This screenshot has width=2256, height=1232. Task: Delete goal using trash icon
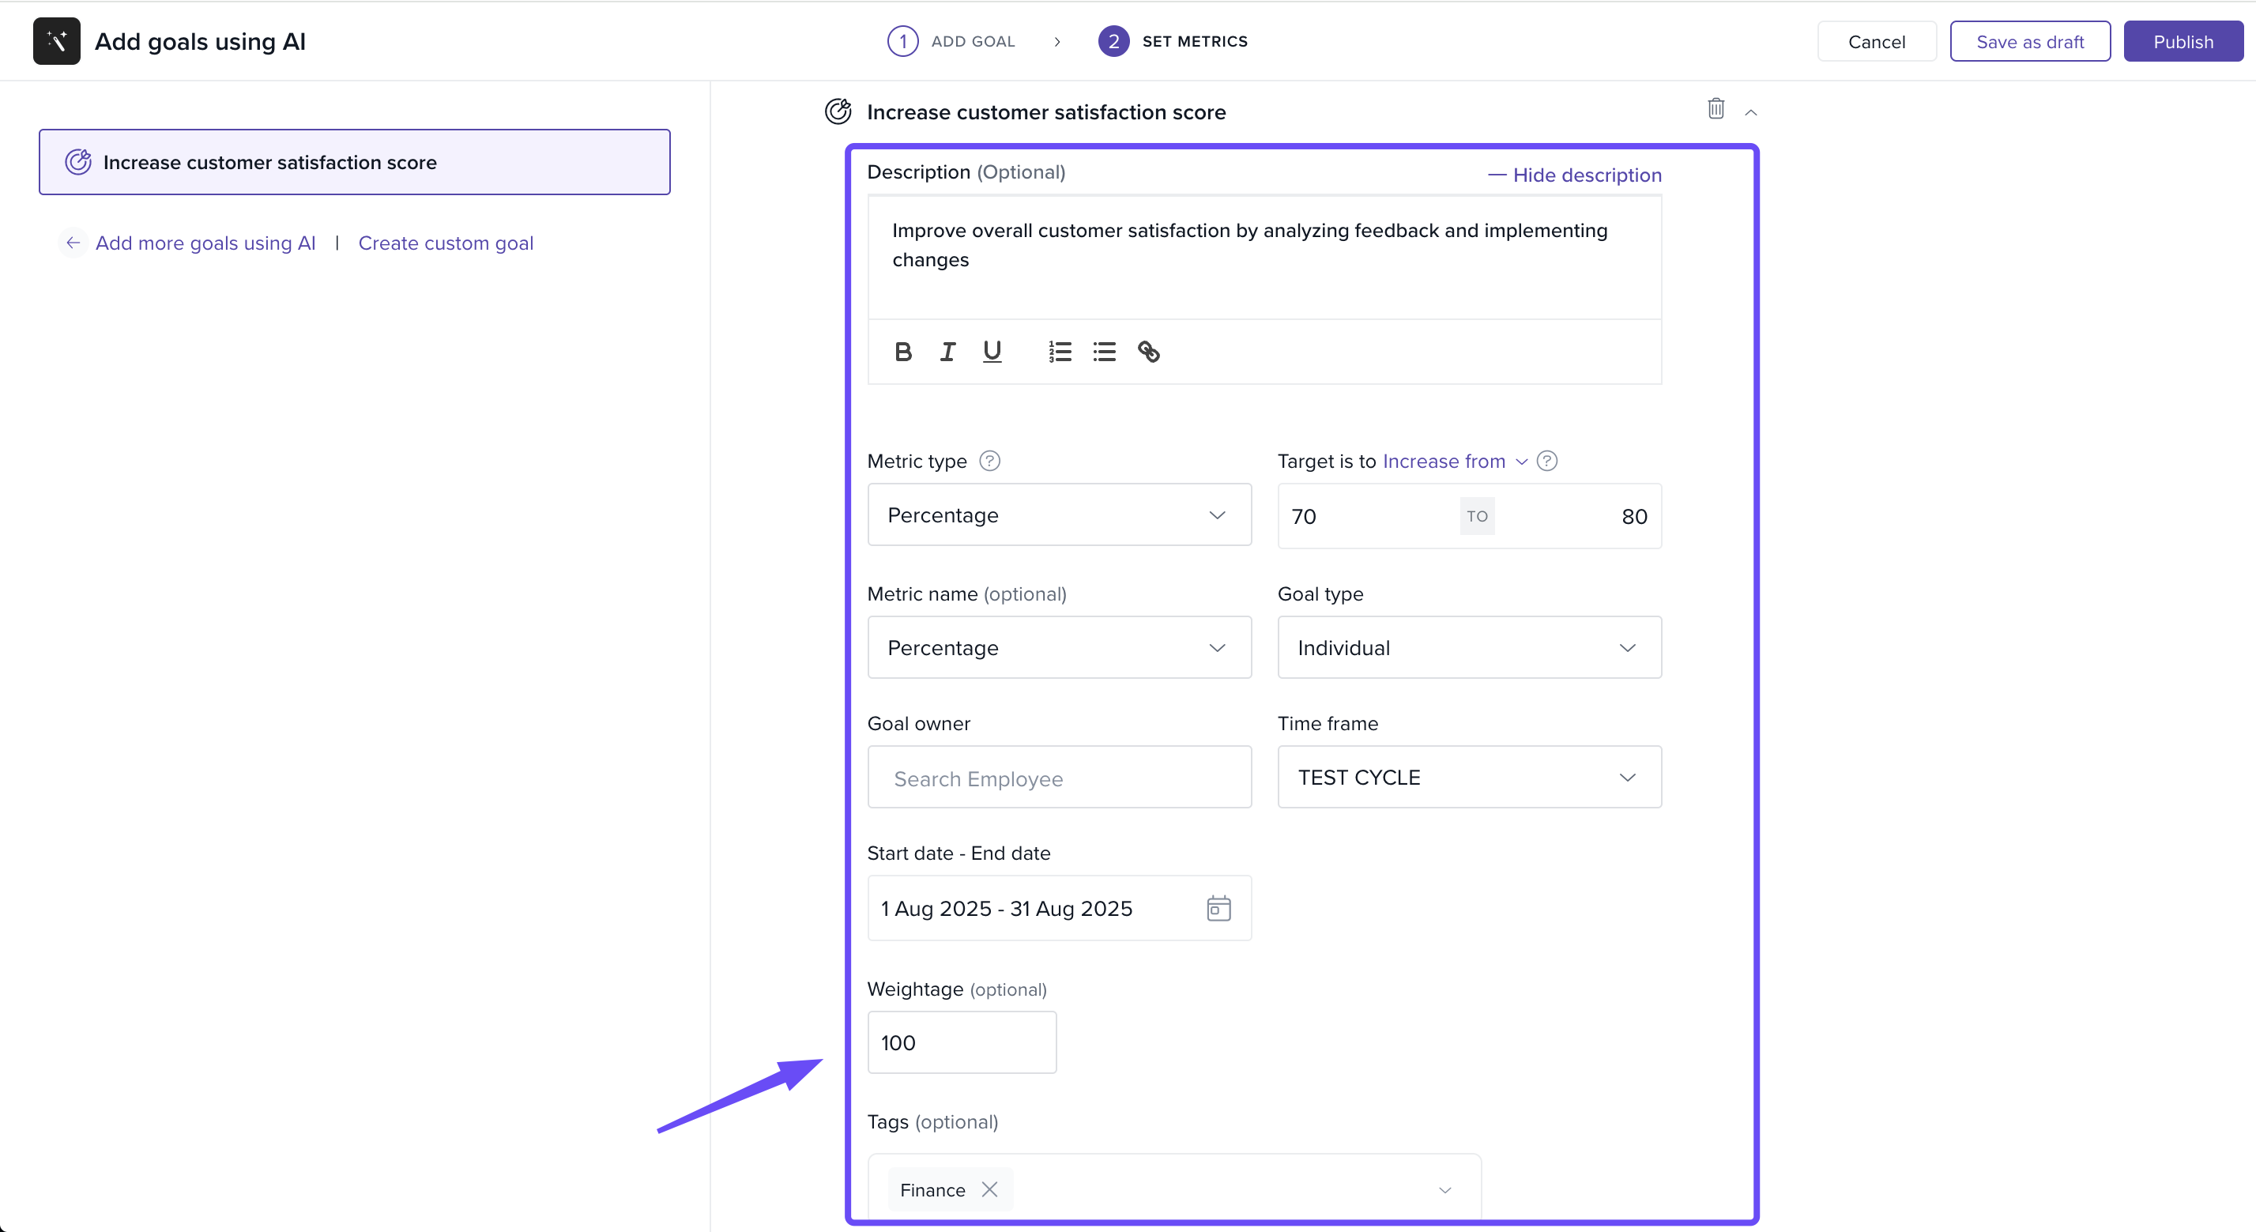(x=1716, y=108)
